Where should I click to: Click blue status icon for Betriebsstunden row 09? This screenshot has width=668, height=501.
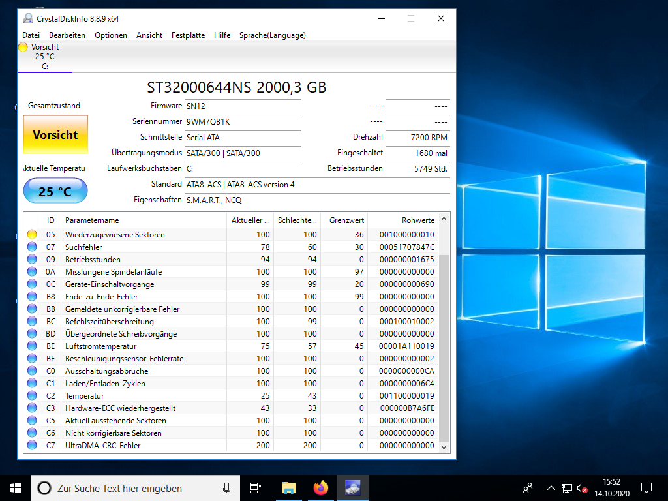pos(32,259)
